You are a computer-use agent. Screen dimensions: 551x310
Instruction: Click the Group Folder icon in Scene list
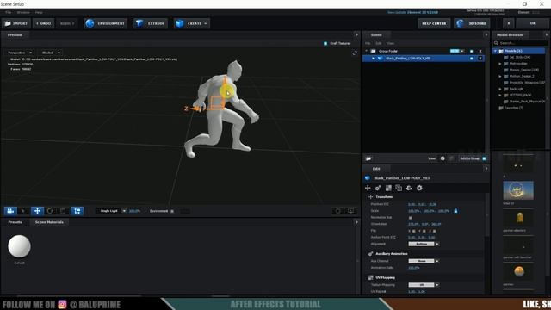(373, 51)
